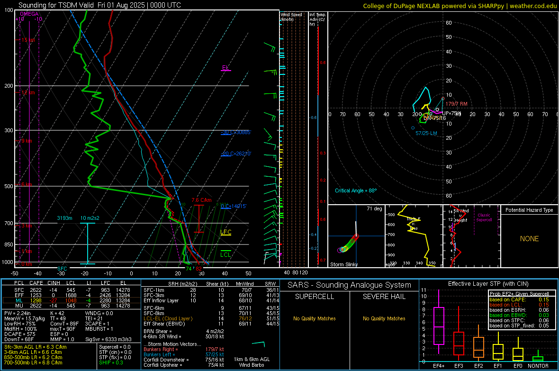Select the highlighted ML parcel row
The height and width of the screenshot is (371, 559).
click(x=72, y=300)
